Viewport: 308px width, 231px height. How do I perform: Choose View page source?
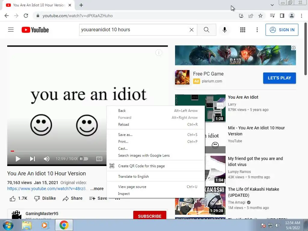pyautogui.click(x=156, y=186)
